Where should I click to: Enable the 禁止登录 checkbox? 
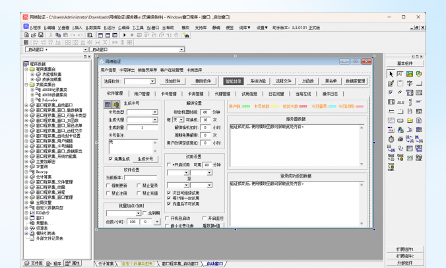click(x=139, y=185)
